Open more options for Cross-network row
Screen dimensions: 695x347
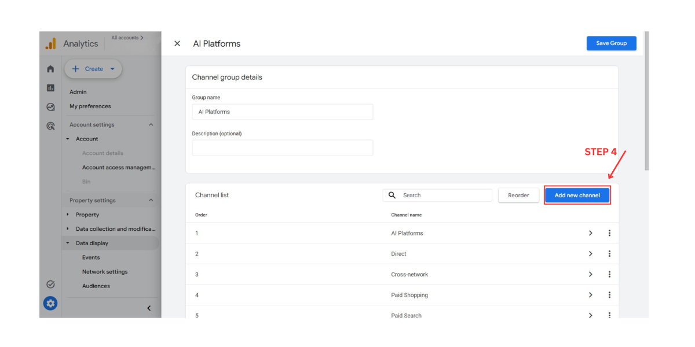[x=609, y=274]
